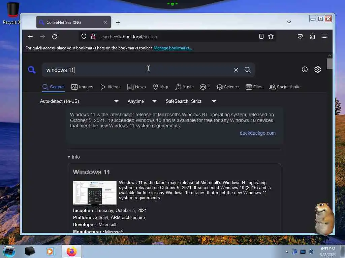Image resolution: width=345 pixels, height=258 pixels.
Task: Open the Anytime time range dropdown
Action: point(142,101)
